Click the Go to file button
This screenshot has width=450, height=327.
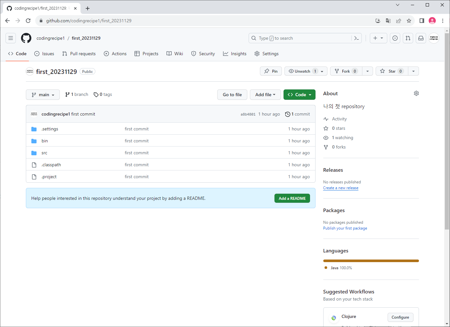[232, 95]
